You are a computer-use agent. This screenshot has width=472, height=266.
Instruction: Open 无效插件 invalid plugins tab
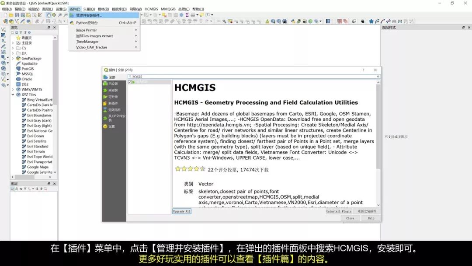(x=114, y=110)
